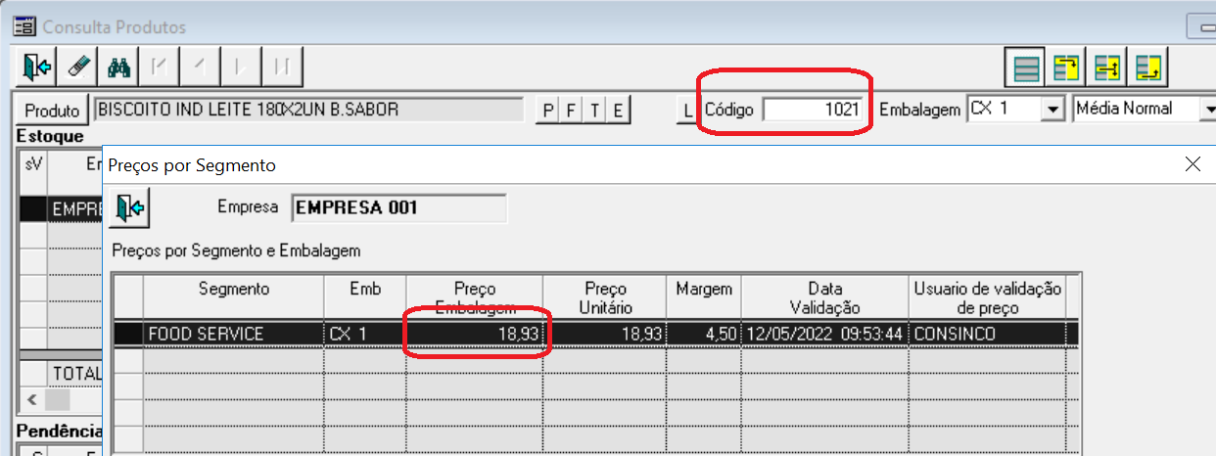Go to last record navigation icon
Viewport: 1216px width, 456px height.
coord(282,67)
